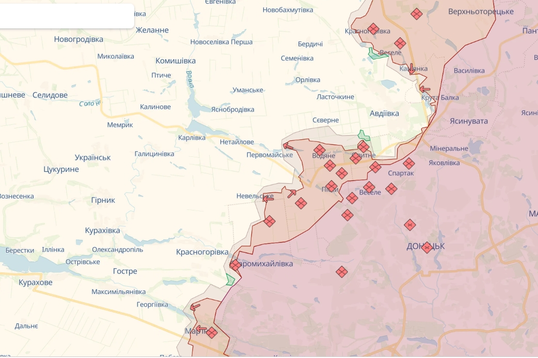Click the Курахове town label

[36, 282]
